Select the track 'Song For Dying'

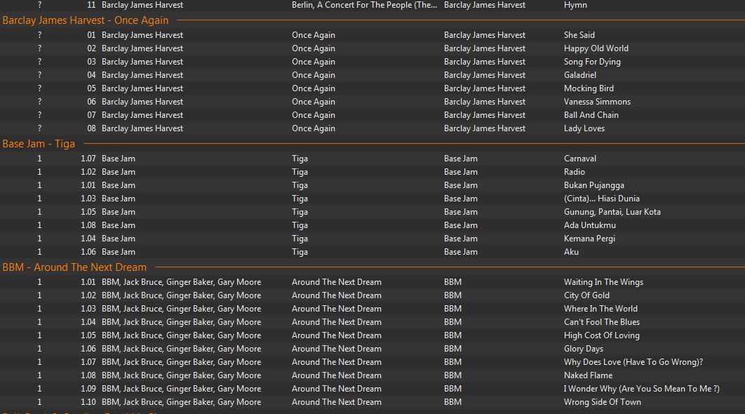pos(592,62)
